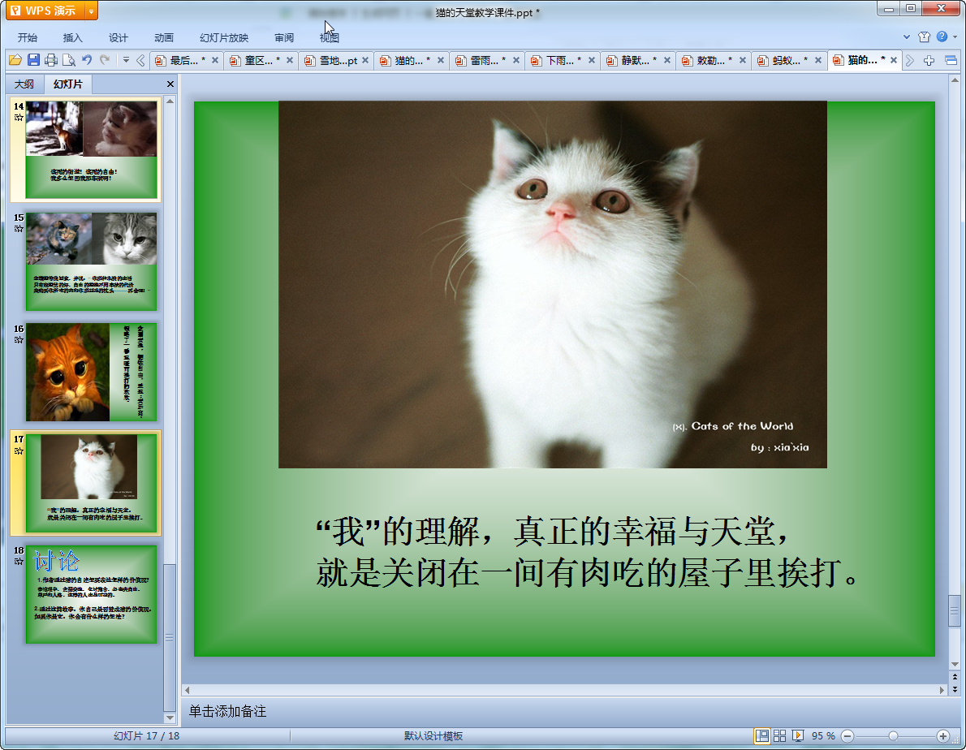Go to next slide with double-down arrows
Screen dimensions: 966x750
click(955, 690)
